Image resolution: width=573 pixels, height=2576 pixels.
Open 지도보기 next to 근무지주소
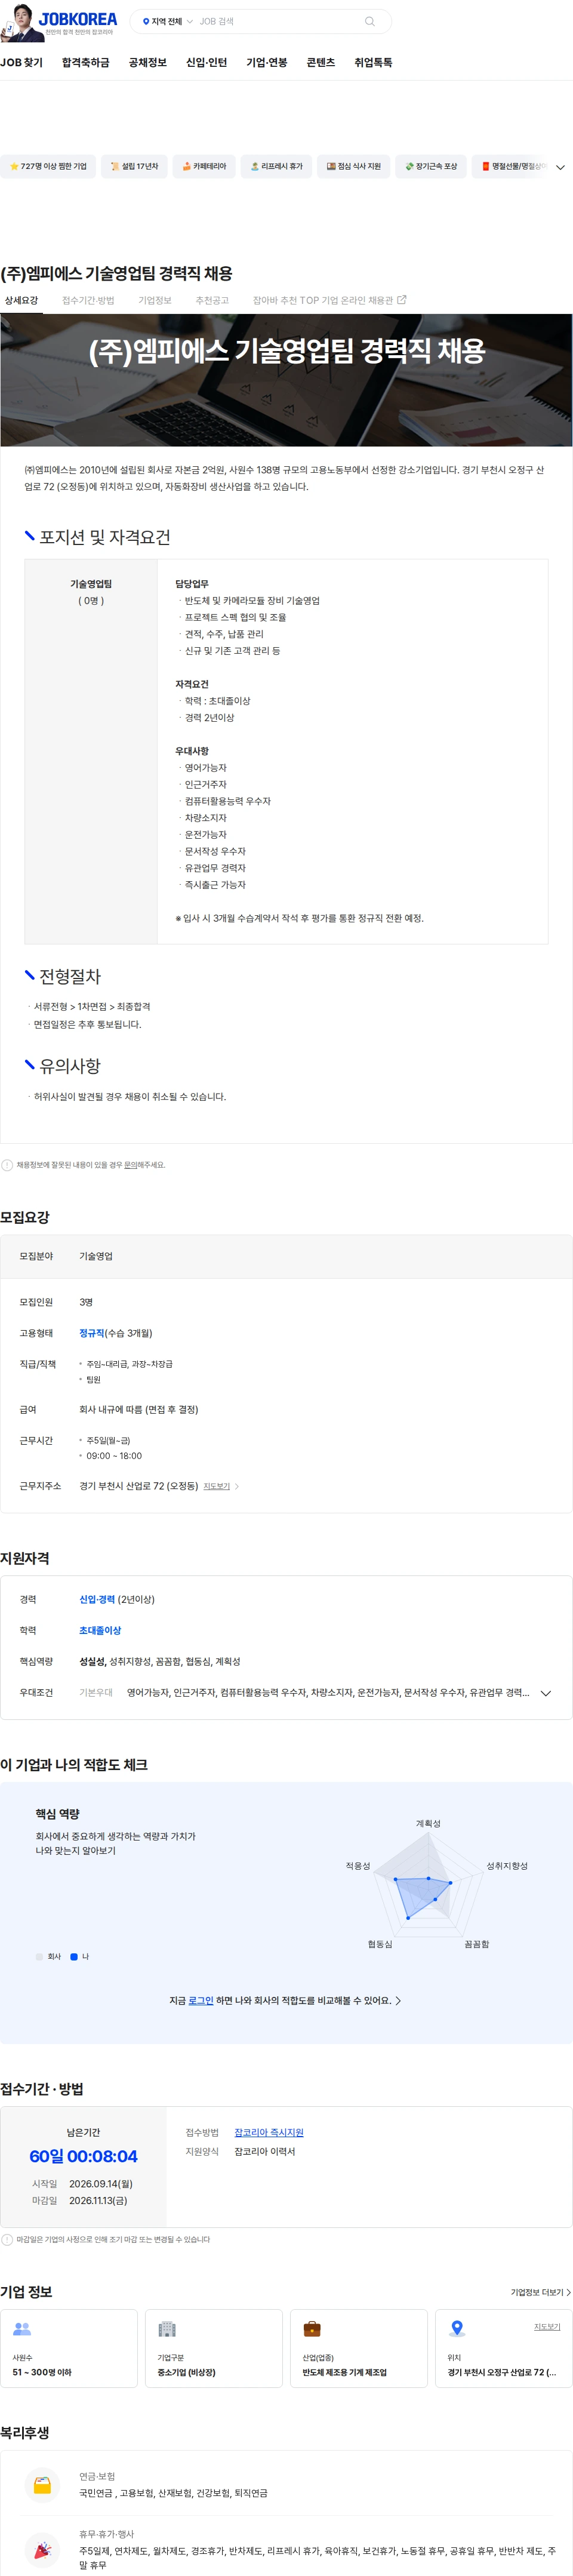click(x=216, y=1486)
